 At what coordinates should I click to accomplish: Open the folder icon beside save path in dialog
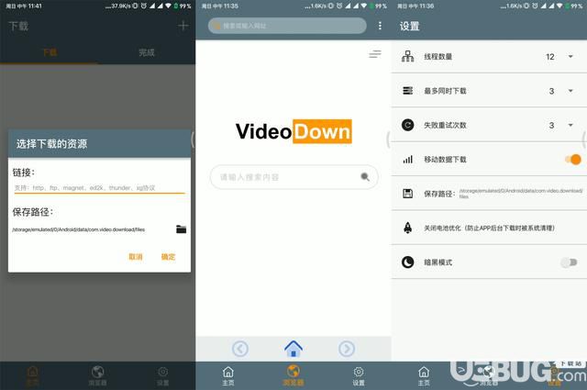(x=182, y=229)
